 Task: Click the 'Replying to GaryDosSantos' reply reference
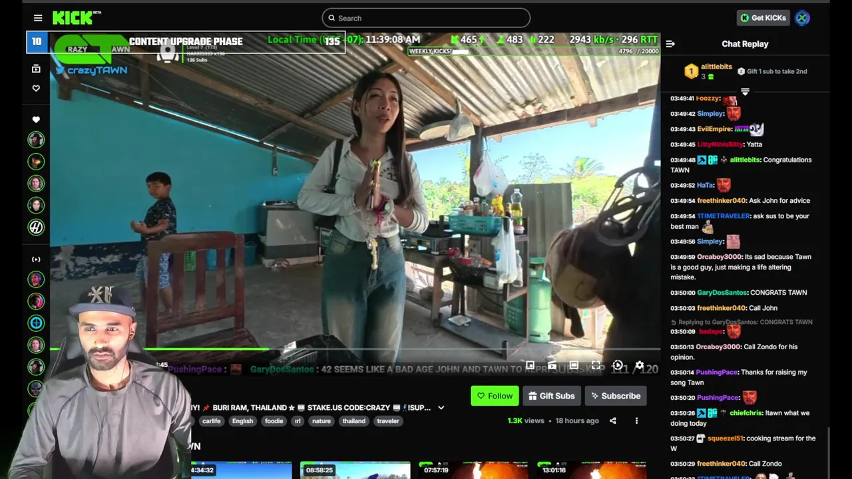[x=742, y=322]
